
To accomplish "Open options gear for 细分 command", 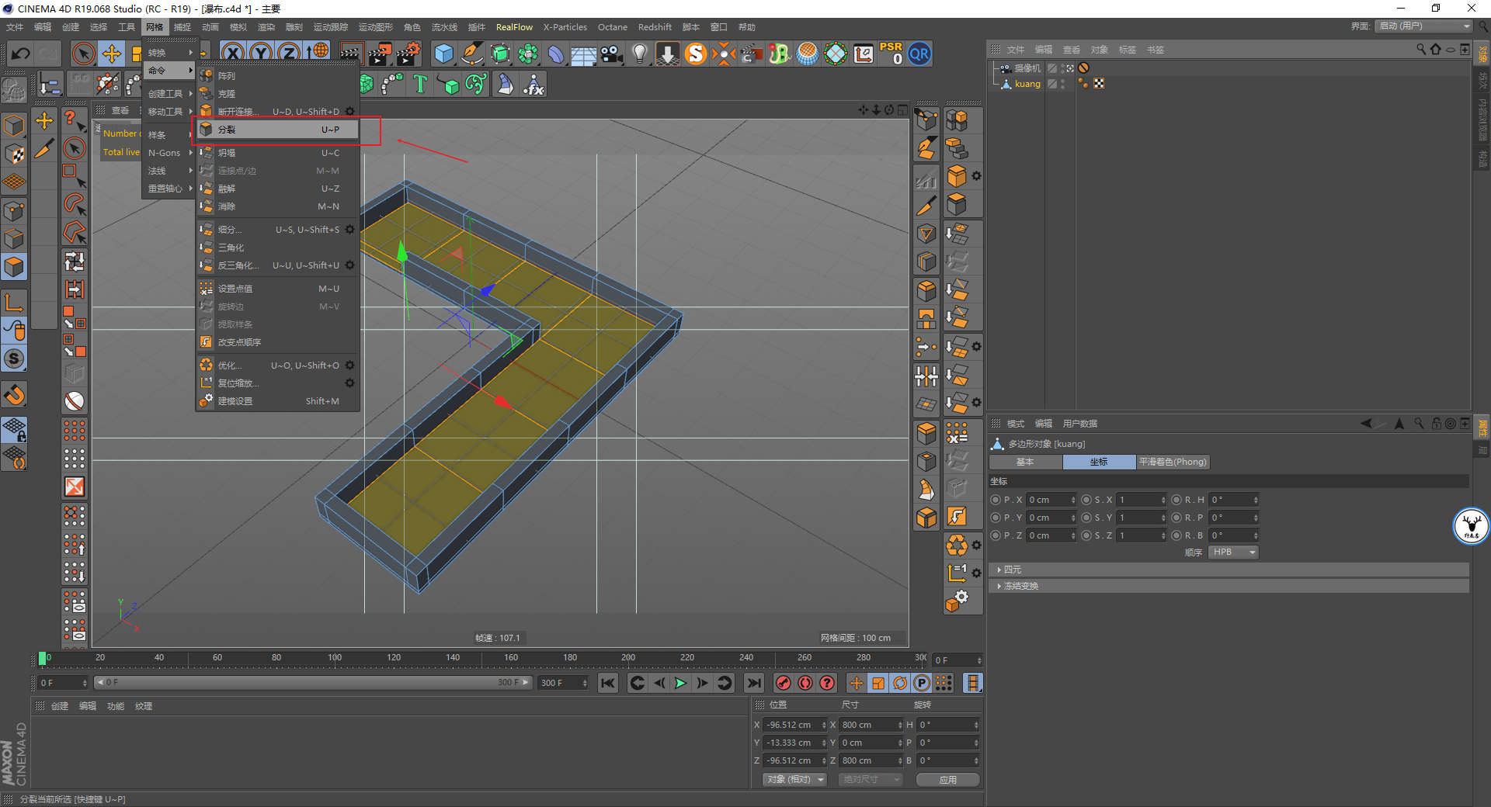I will pos(349,230).
